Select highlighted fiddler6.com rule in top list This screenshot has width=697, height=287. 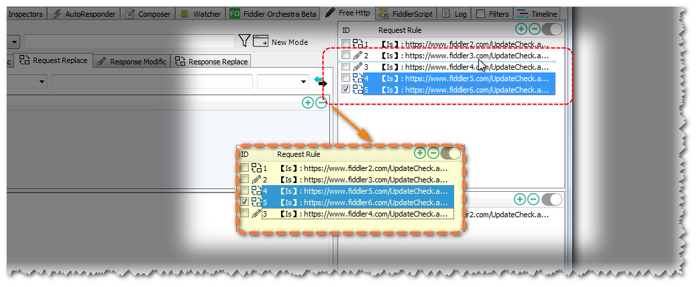pyautogui.click(x=459, y=89)
